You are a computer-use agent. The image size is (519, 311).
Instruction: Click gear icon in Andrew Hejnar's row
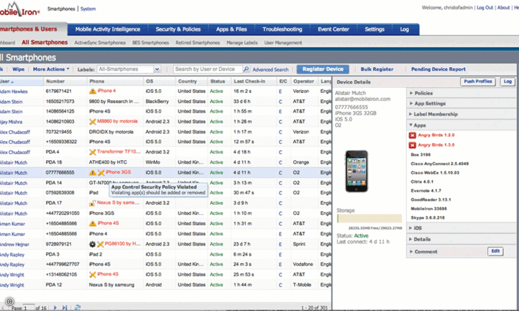[93, 244]
